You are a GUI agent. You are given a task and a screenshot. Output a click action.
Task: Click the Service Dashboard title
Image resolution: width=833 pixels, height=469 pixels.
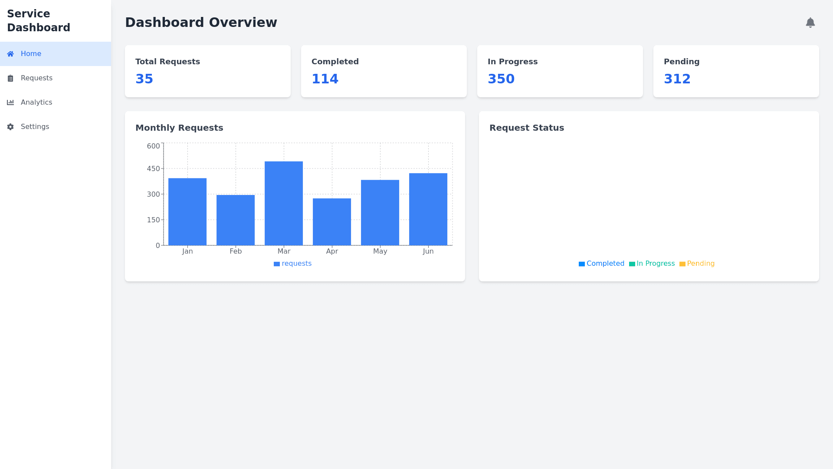point(39,21)
